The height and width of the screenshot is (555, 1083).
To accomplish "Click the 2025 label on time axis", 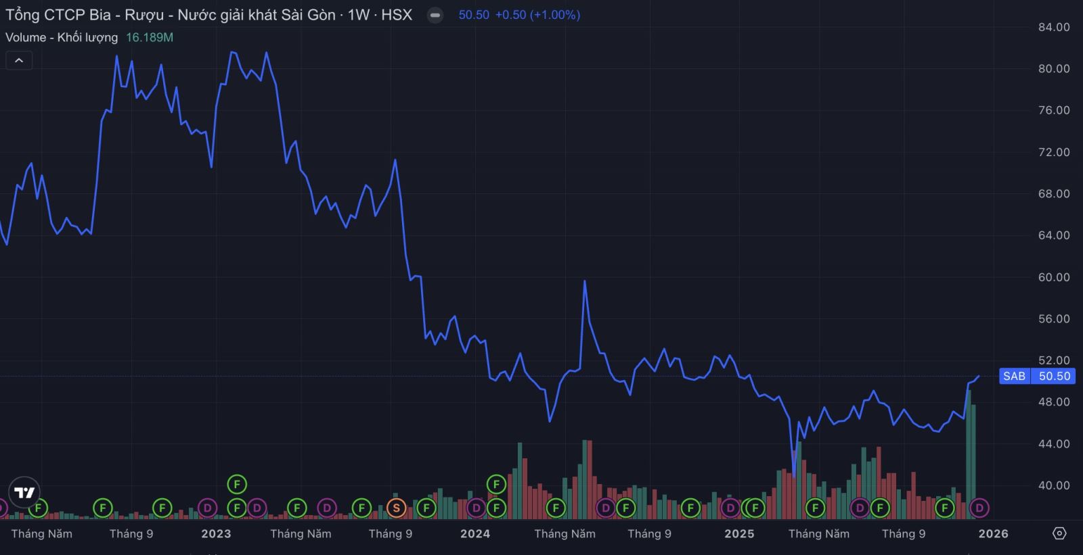I will [738, 533].
